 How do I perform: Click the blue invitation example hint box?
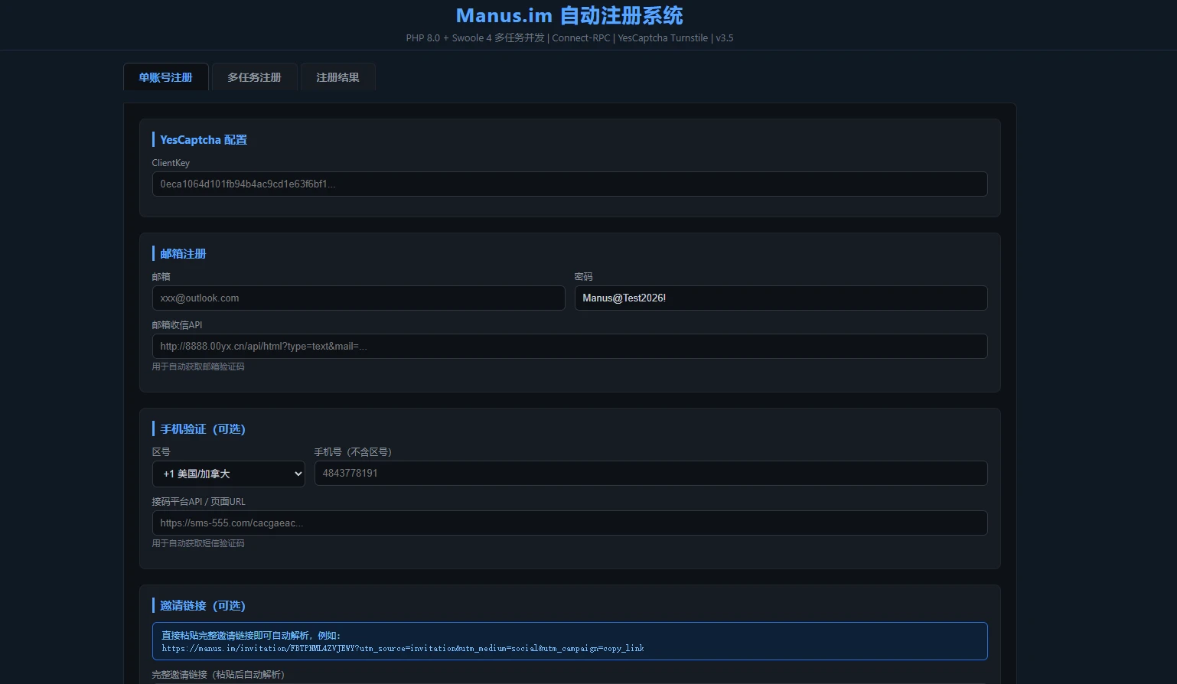tap(569, 641)
